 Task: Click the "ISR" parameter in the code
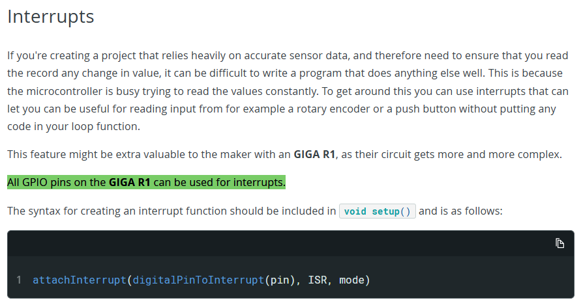pos(318,280)
